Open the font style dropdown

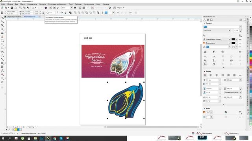click(x=229, y=31)
